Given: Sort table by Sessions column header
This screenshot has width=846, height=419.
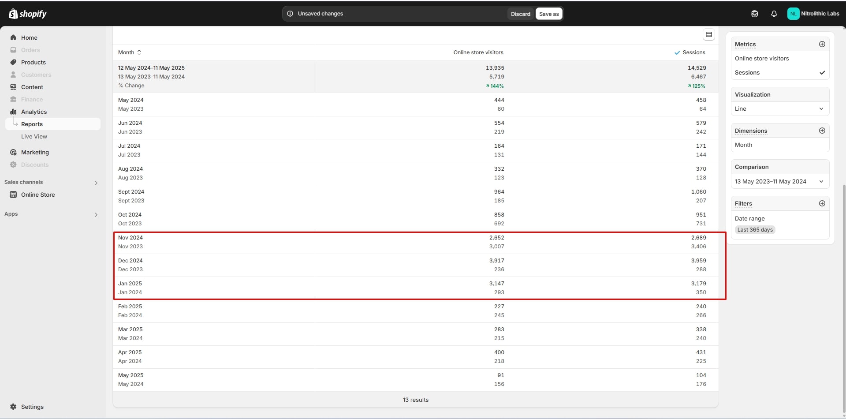Looking at the screenshot, I should [x=693, y=52].
